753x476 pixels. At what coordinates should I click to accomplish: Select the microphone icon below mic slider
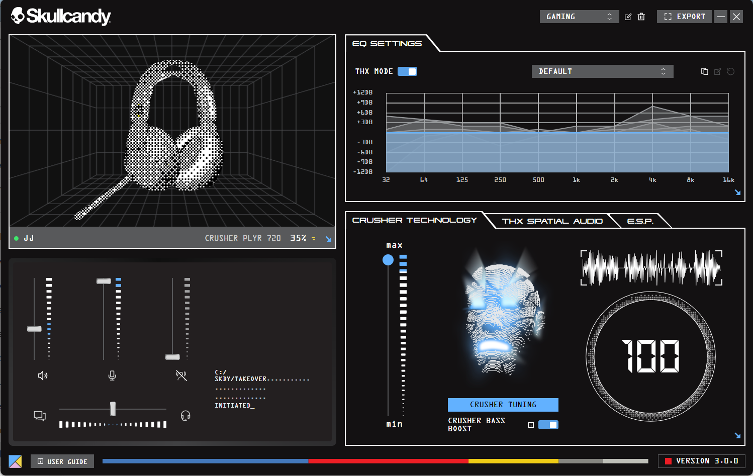coord(112,375)
